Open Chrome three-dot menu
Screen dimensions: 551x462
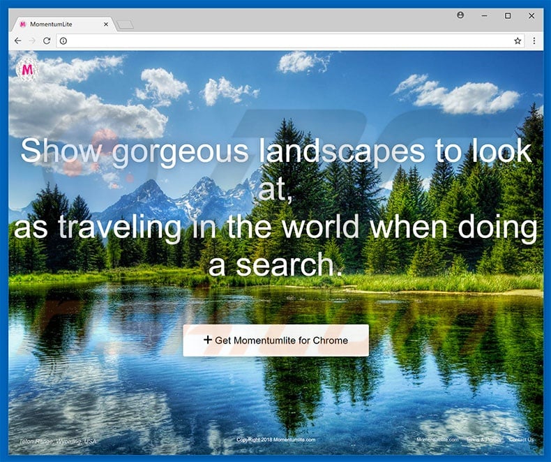534,40
